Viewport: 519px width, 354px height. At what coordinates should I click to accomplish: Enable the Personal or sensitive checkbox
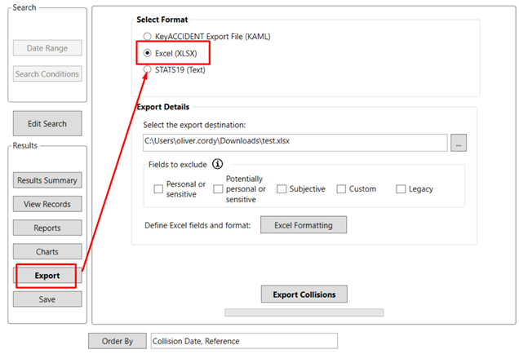pos(158,189)
